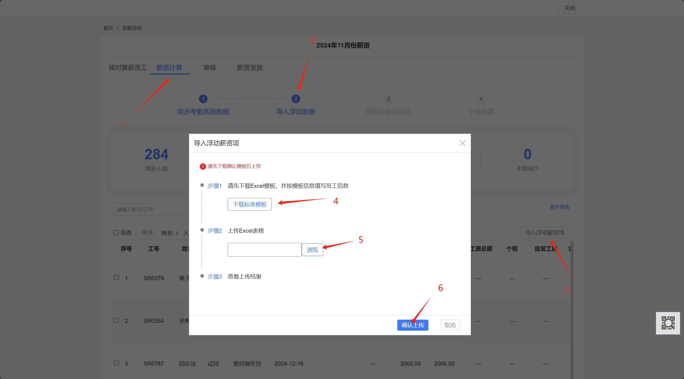The image size is (684, 379).
Task: Go to 首页 breadcrumb link
Action: pos(108,28)
